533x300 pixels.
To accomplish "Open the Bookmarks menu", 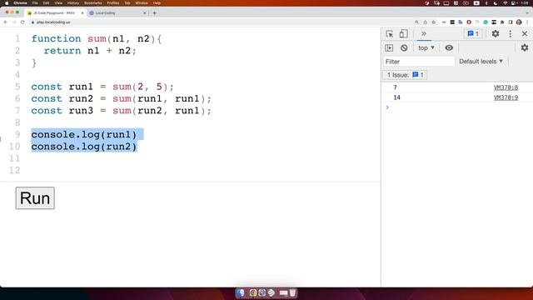I will click(x=92, y=3).
